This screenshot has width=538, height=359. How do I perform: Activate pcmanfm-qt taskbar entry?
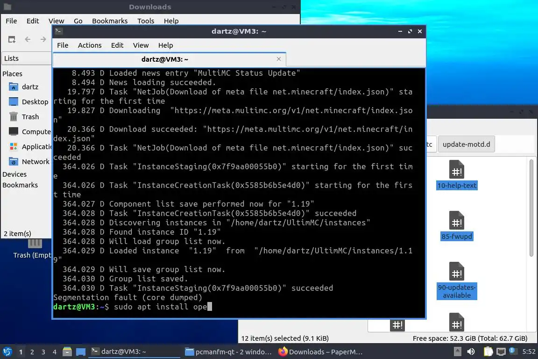pyautogui.click(x=228, y=352)
